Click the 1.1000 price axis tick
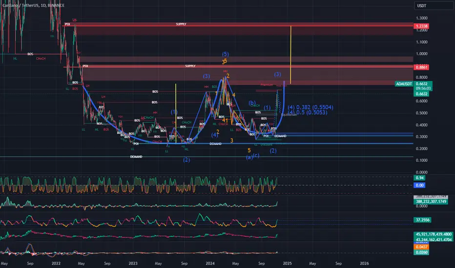The width and height of the screenshot is (455, 268). tap(422, 42)
